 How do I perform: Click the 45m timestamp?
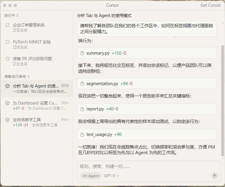[x=65, y=119]
